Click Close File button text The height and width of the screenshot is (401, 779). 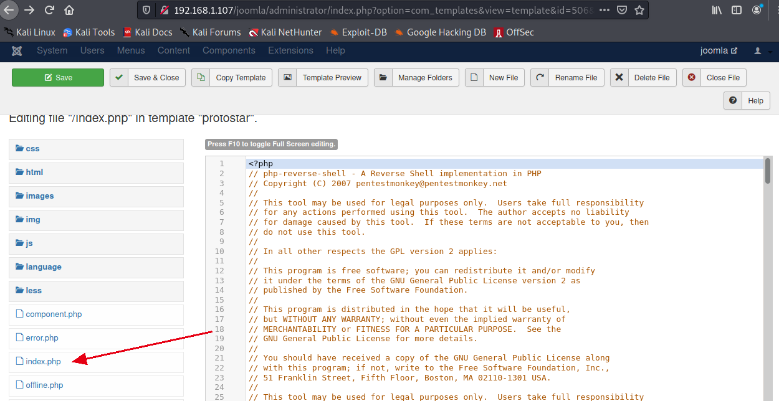pyautogui.click(x=723, y=78)
